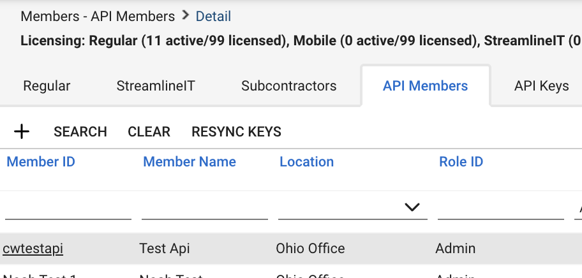Image resolution: width=582 pixels, height=278 pixels.
Task: Click the Role ID filter field
Action: [500, 208]
